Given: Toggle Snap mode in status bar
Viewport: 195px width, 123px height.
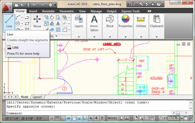Looking at the screenshot, I should tap(52, 118).
